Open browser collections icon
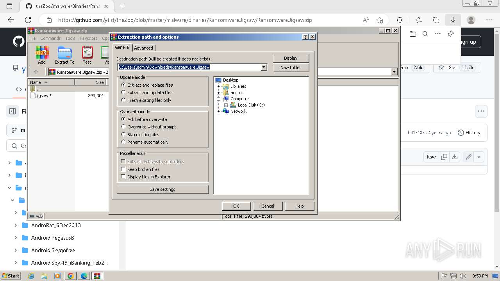This screenshot has height=281, width=500. (436, 20)
